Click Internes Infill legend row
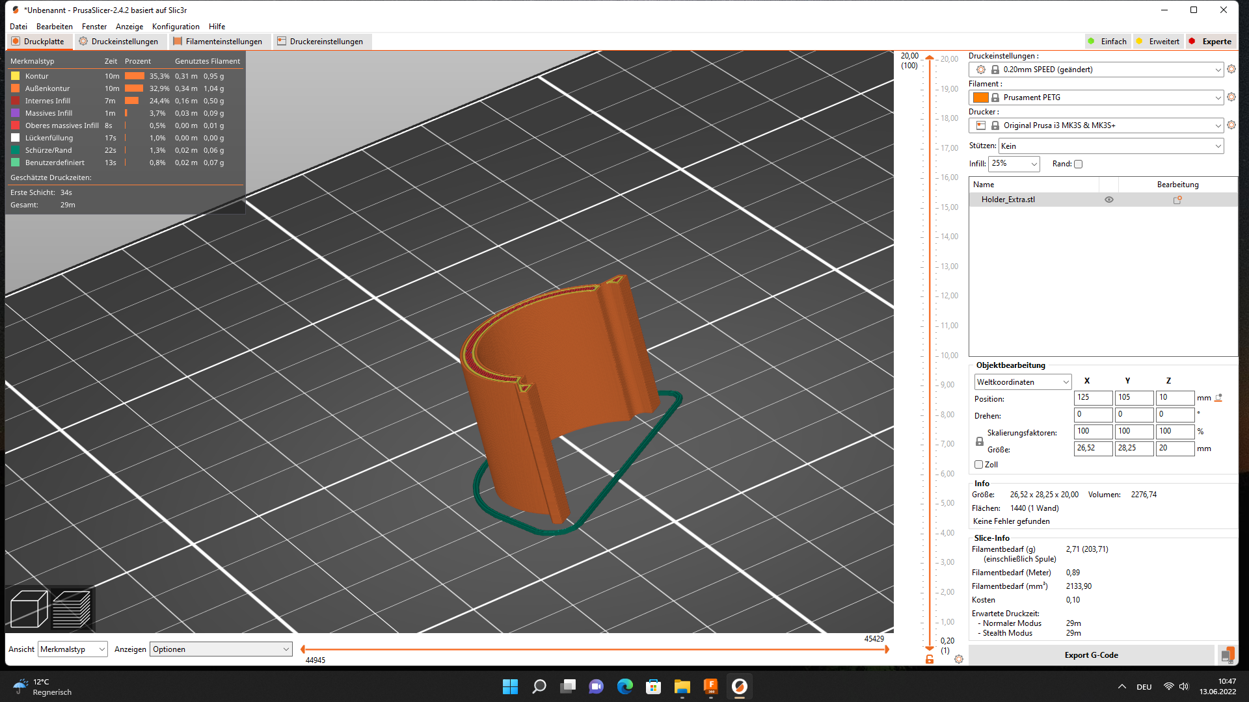Image resolution: width=1249 pixels, height=702 pixels. pos(125,101)
